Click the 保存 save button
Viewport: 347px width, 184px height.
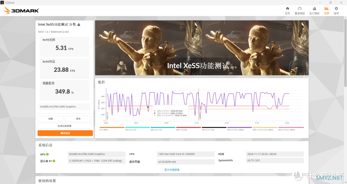click(x=78, y=119)
